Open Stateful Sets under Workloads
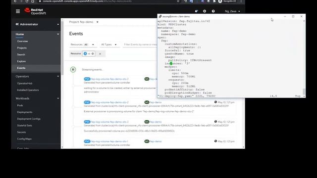The width and height of the screenshot is (317, 178). tap(24, 126)
